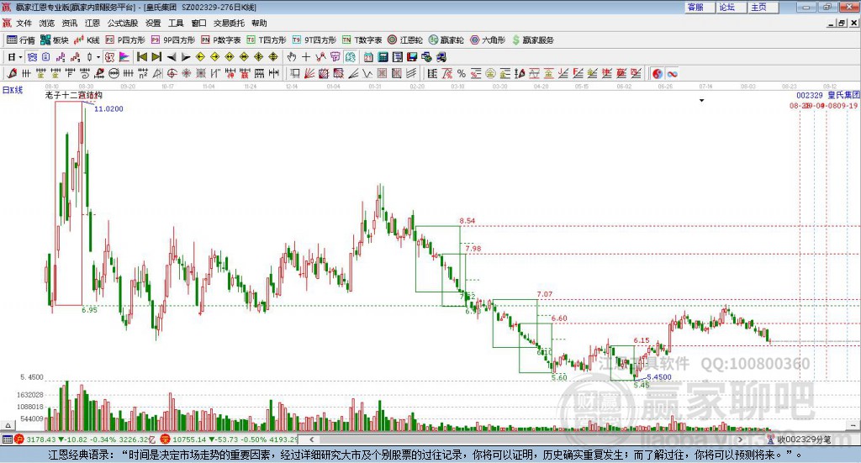Click the black right arrow icon

[186, 57]
